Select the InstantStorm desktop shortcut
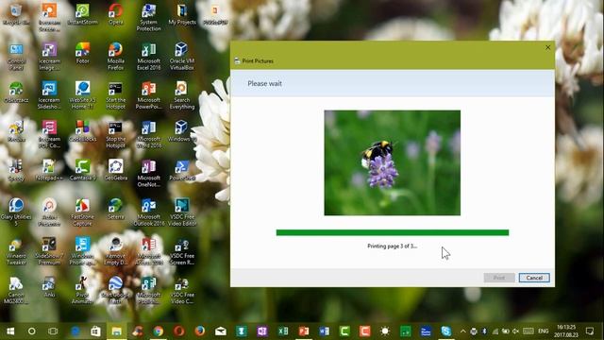 click(82, 15)
